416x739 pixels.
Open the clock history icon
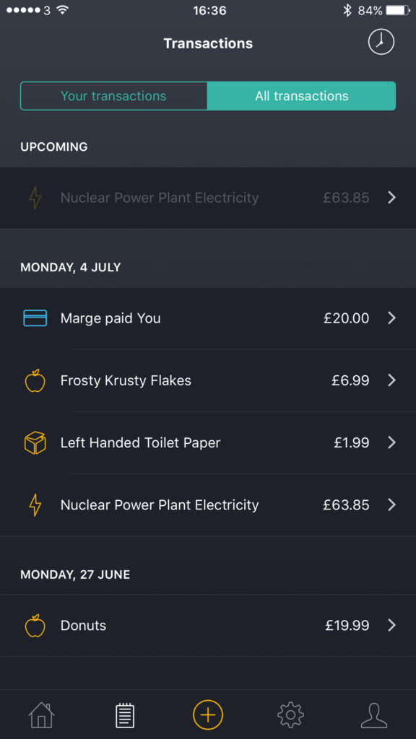click(381, 42)
